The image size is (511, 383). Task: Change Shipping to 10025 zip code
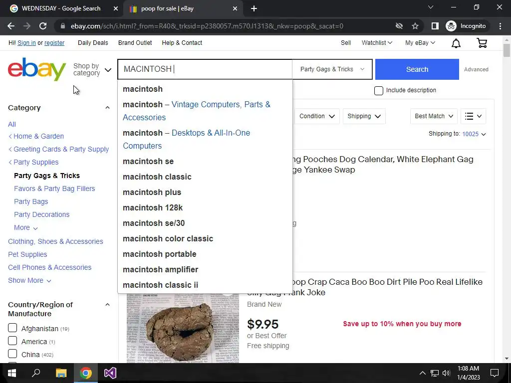pos(474,134)
